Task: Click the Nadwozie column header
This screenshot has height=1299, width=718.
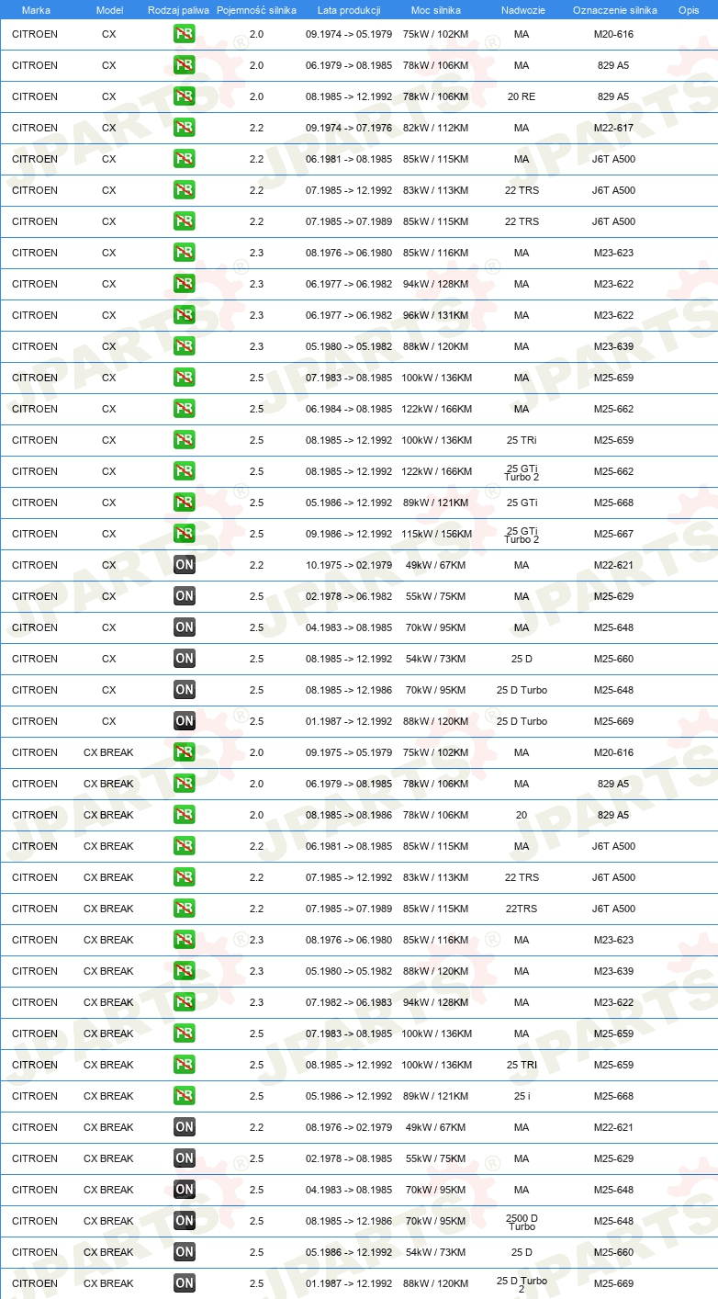Action: [x=522, y=10]
